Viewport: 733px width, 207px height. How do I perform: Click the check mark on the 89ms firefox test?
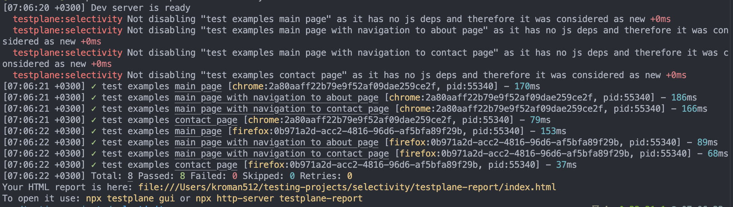click(94, 143)
